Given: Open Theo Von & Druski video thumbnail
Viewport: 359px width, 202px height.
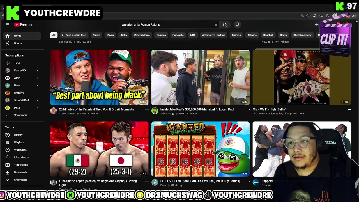Looking at the screenshot, I should pos(99,77).
